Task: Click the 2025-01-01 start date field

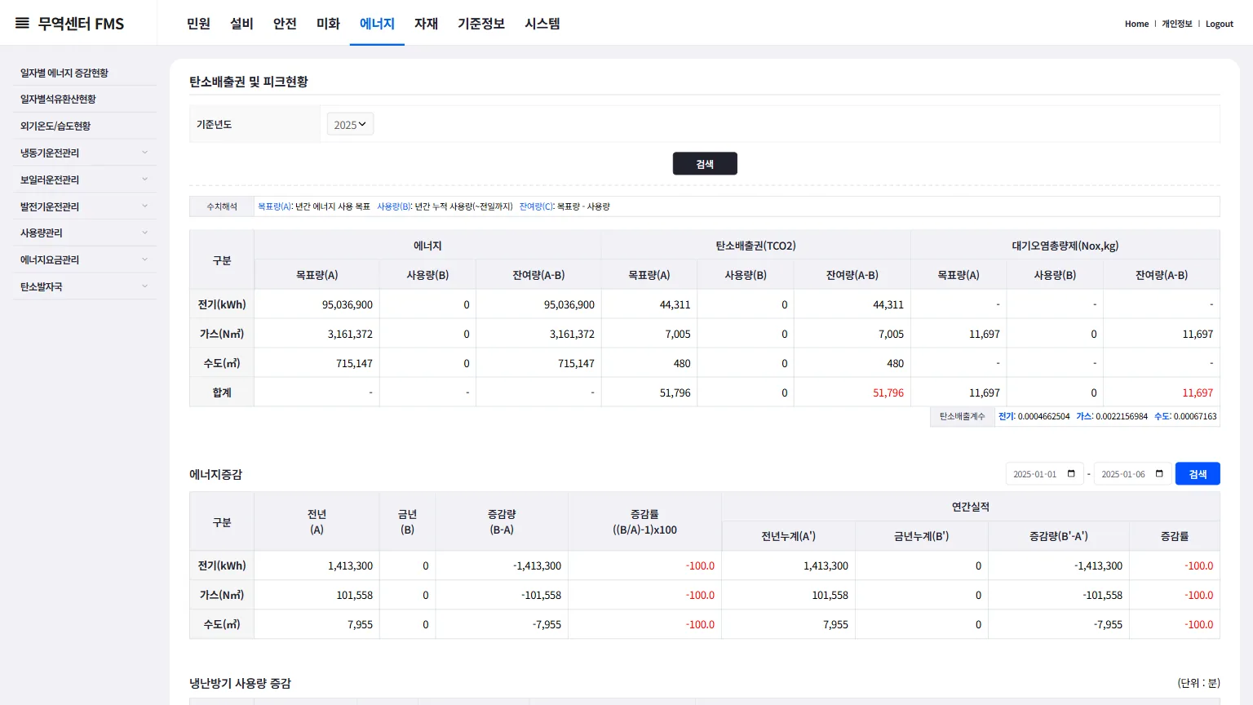Action: (x=1044, y=474)
